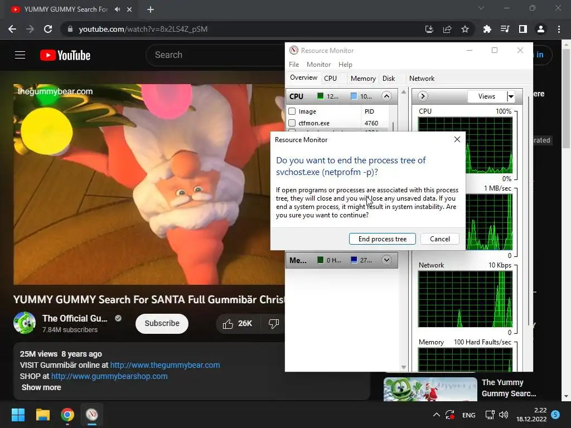Open the Help menu in Resource Monitor
This screenshot has width=571, height=428.
(345, 65)
